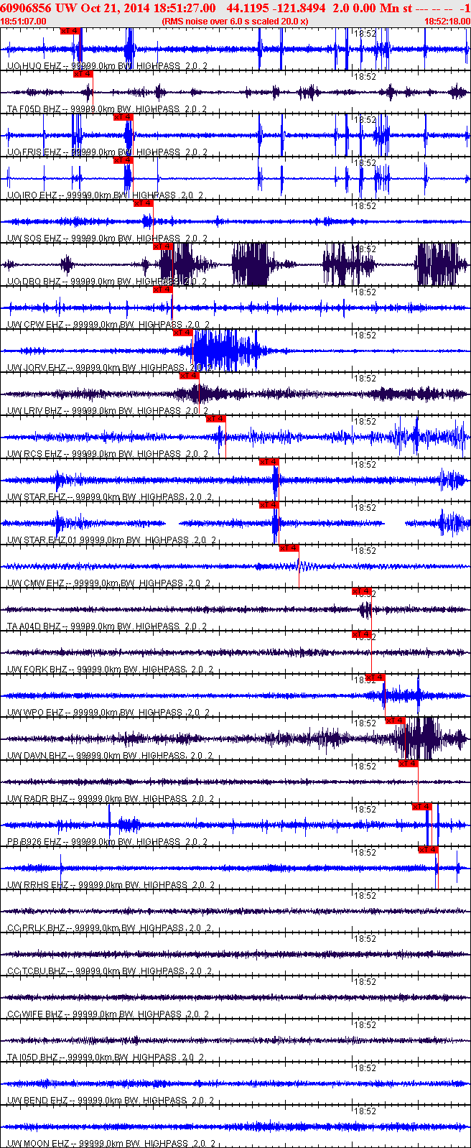
Task: Select the CC PRLK BHZ station label
Action: pyautogui.click(x=109, y=928)
